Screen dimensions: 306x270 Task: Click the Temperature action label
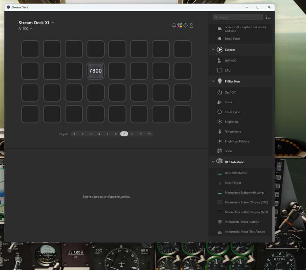(x=232, y=132)
